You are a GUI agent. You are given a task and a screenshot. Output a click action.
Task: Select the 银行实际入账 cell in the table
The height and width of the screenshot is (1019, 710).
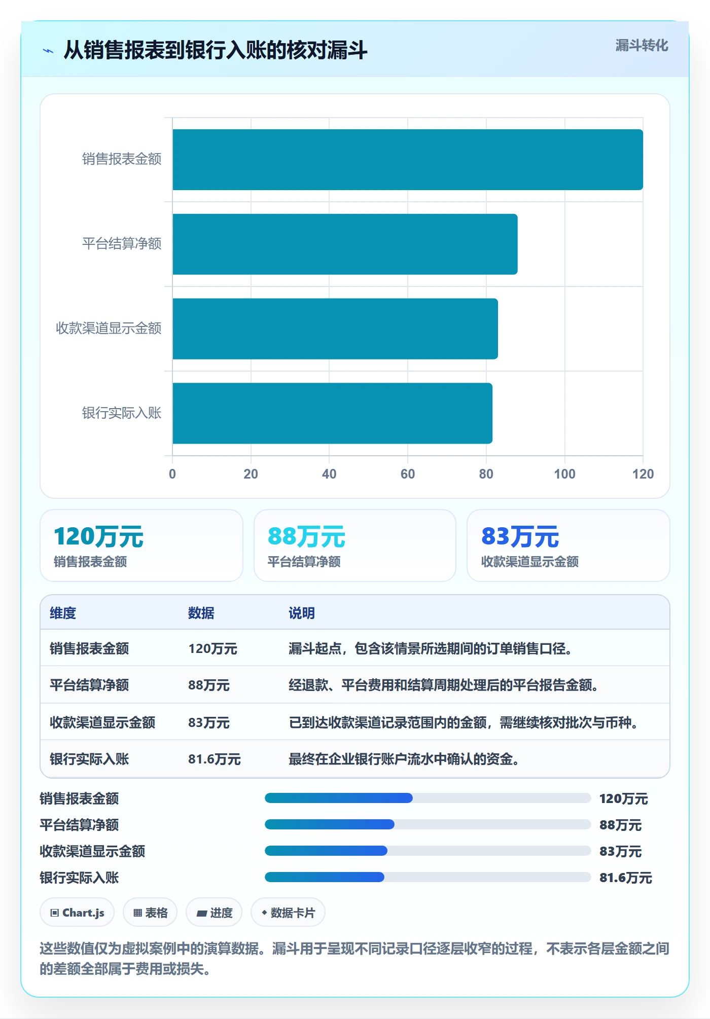coord(89,759)
